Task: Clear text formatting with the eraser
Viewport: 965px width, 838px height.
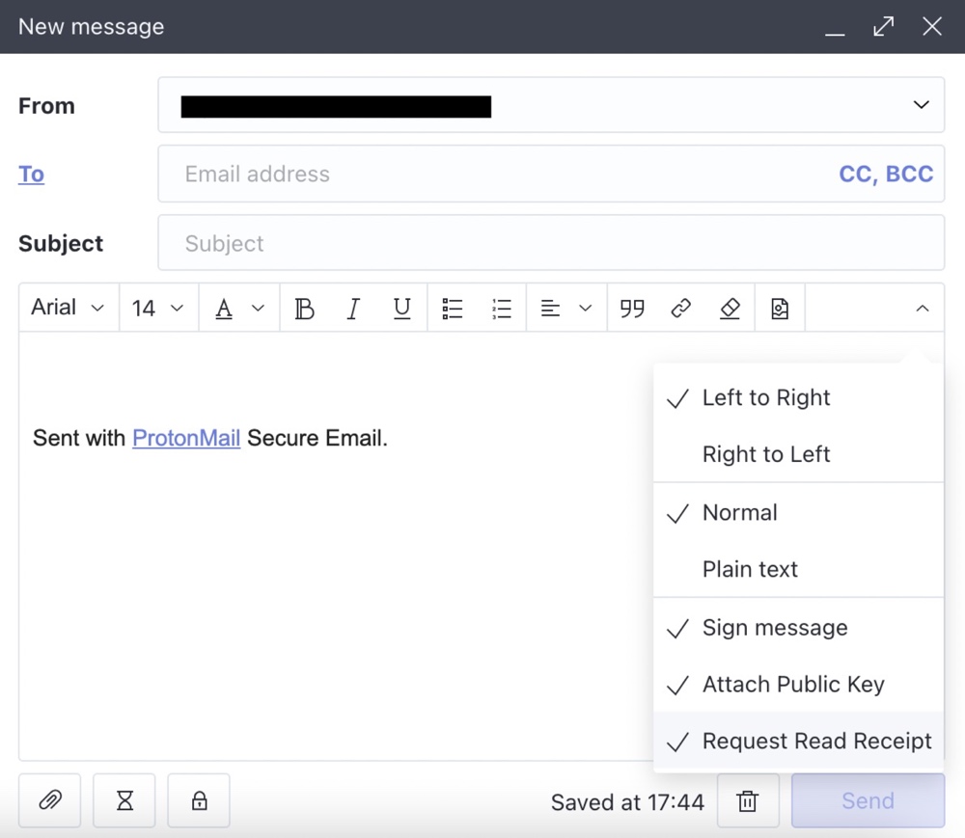Action: pos(730,308)
